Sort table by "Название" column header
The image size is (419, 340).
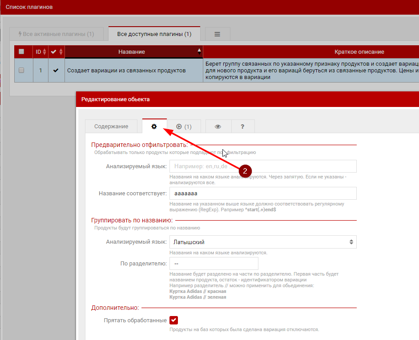[x=132, y=52]
